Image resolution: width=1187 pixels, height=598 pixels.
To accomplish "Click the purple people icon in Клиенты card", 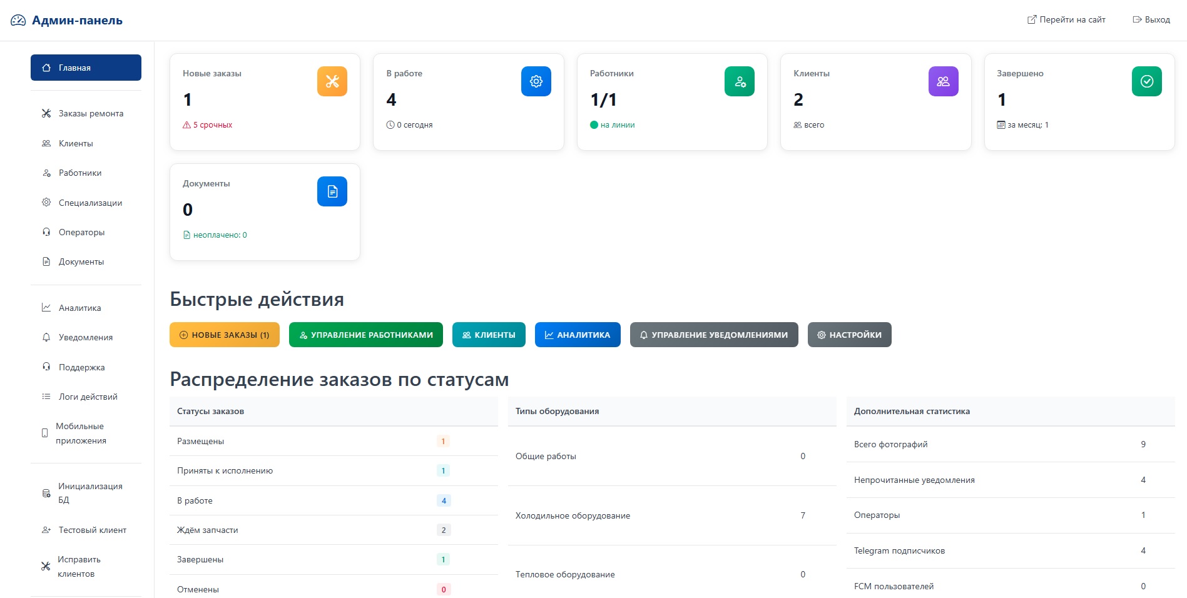I will click(x=944, y=81).
